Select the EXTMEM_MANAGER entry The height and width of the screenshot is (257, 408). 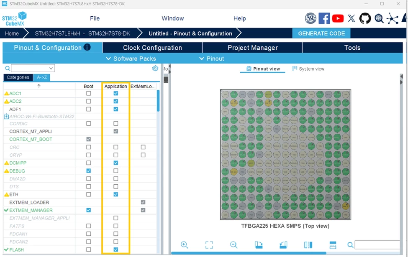[x=31, y=210]
